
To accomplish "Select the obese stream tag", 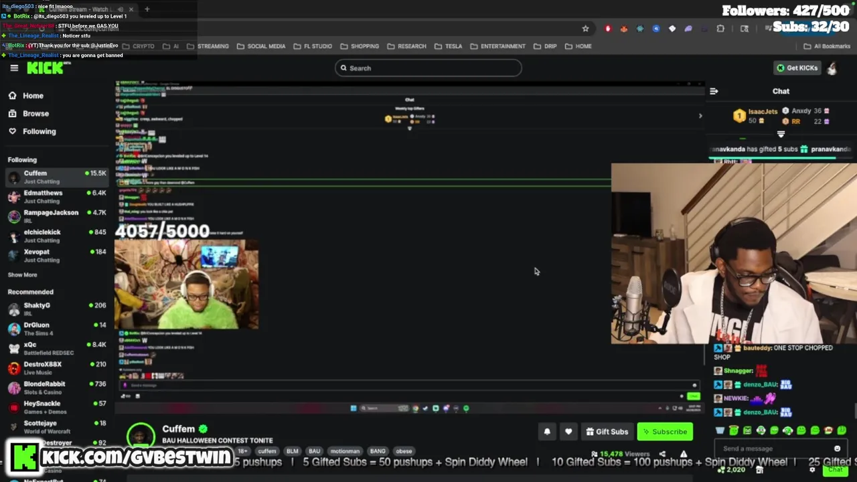I will pos(404,451).
